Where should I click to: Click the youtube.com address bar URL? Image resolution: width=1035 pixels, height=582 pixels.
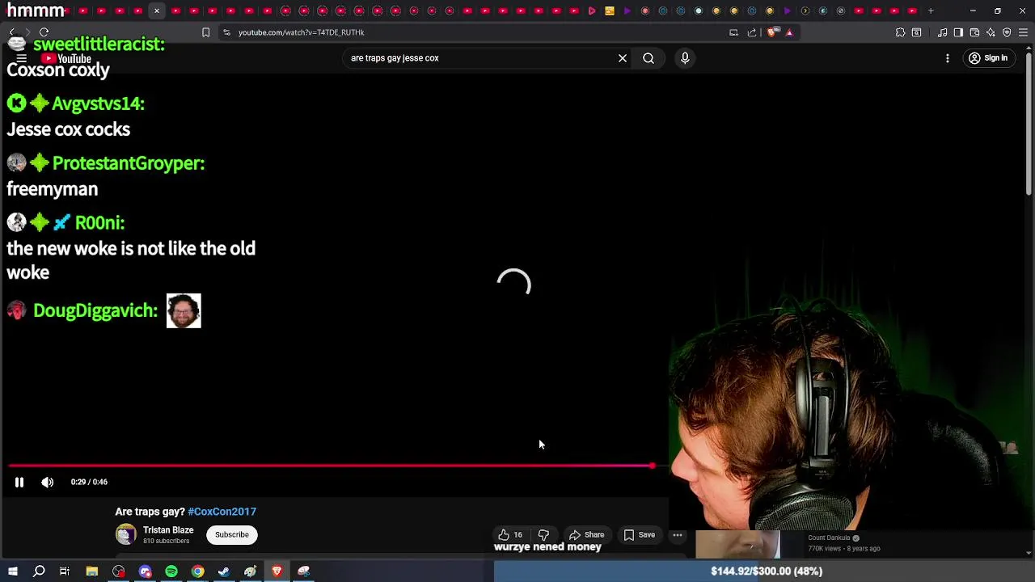click(301, 32)
